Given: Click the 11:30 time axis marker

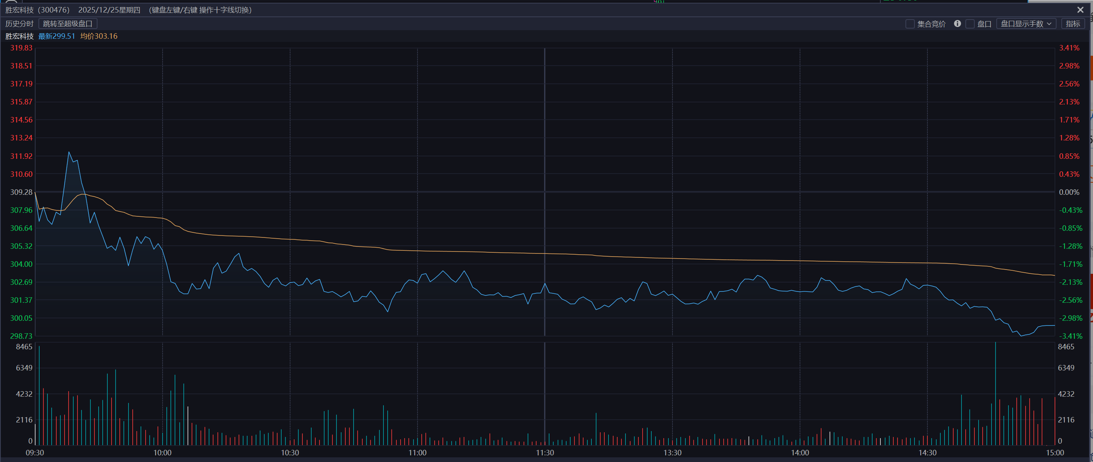Looking at the screenshot, I should [x=544, y=453].
